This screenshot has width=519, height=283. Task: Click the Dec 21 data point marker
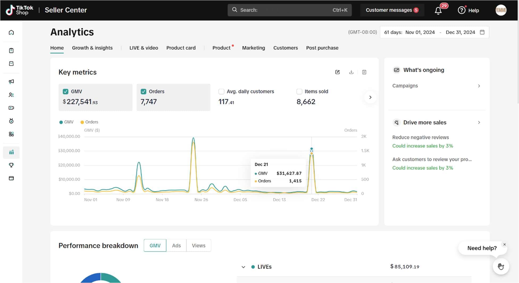pyautogui.click(x=312, y=149)
